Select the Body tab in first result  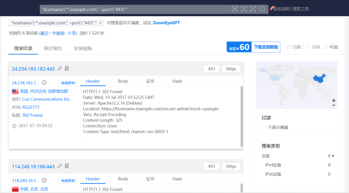tap(123, 81)
